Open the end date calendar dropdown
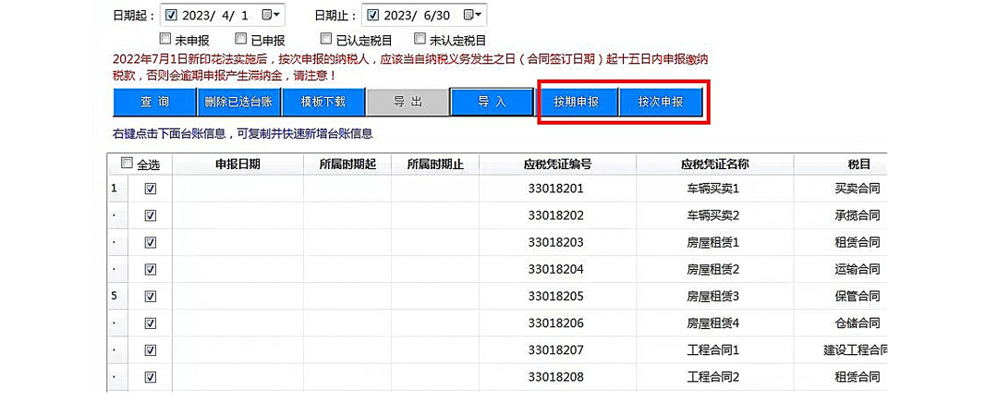Image resolution: width=998 pixels, height=415 pixels. click(473, 15)
